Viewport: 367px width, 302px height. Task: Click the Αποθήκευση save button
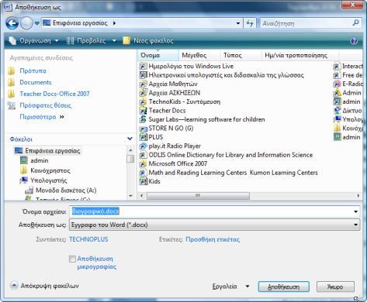(x=284, y=287)
